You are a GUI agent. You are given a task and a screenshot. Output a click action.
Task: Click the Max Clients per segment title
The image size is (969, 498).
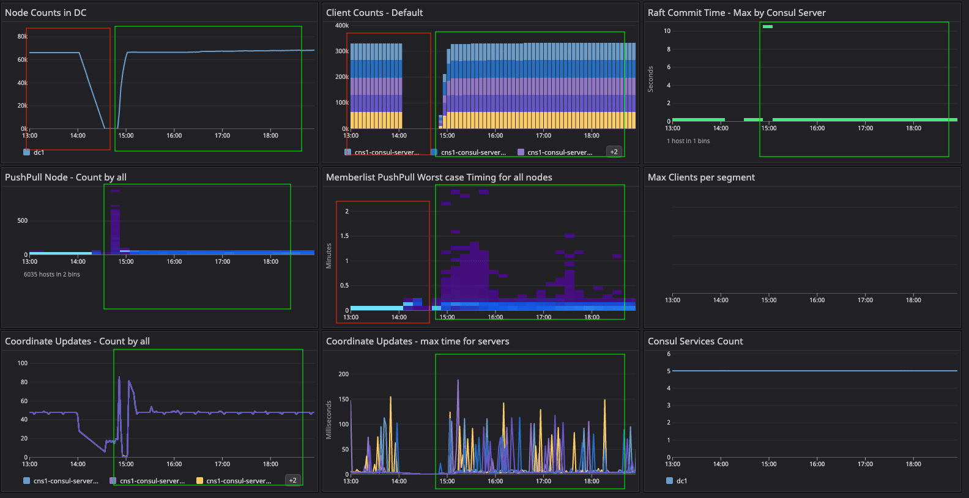point(701,177)
